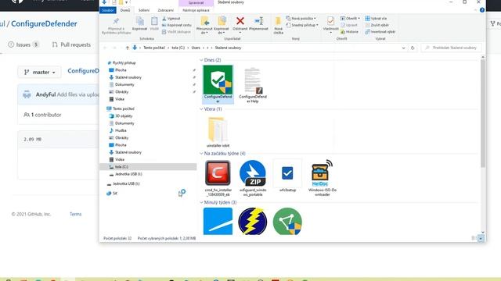This screenshot has height=281, width=501.
Task: Click Zrušit výběr command
Action: pyautogui.click(x=377, y=25)
